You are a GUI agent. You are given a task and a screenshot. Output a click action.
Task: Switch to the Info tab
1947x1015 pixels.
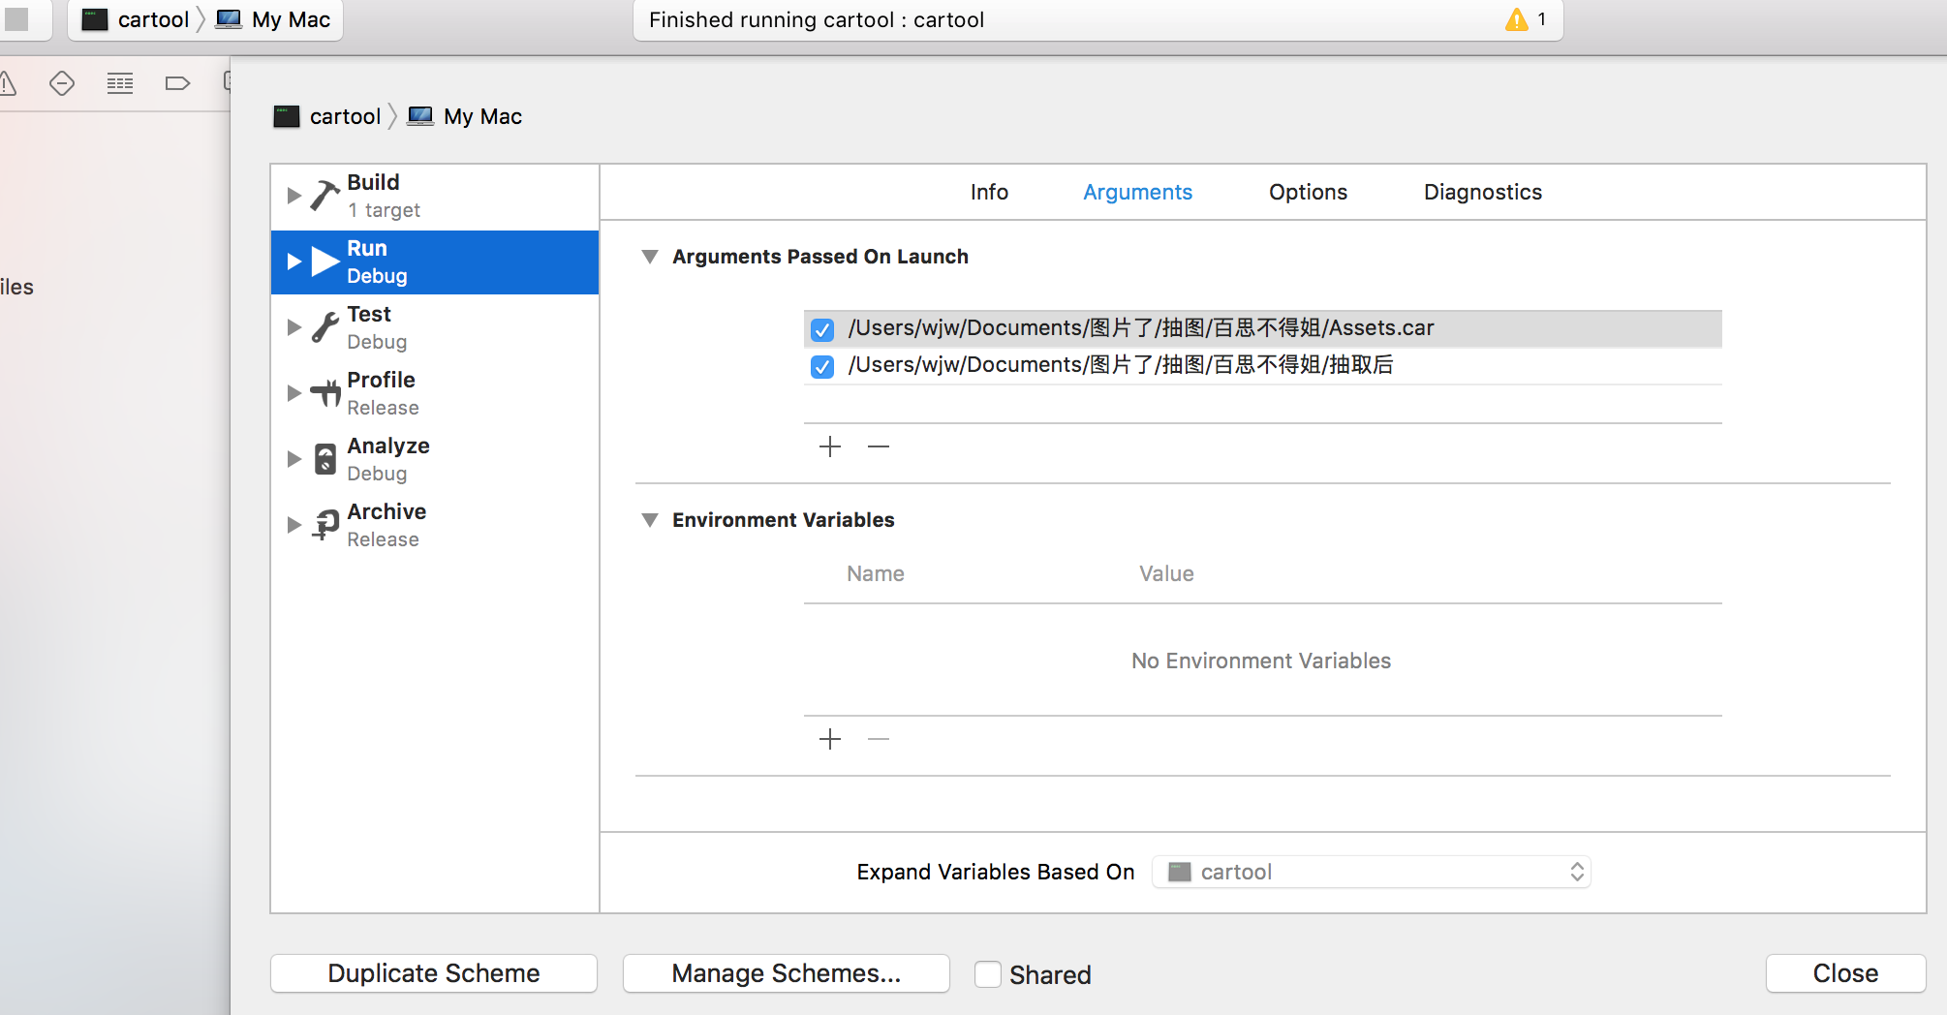(989, 192)
